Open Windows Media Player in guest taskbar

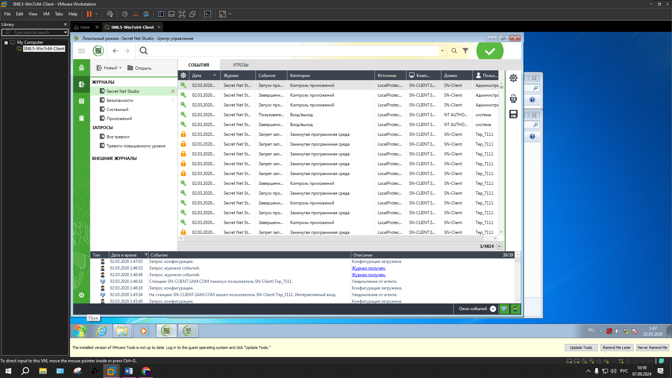[x=144, y=331]
